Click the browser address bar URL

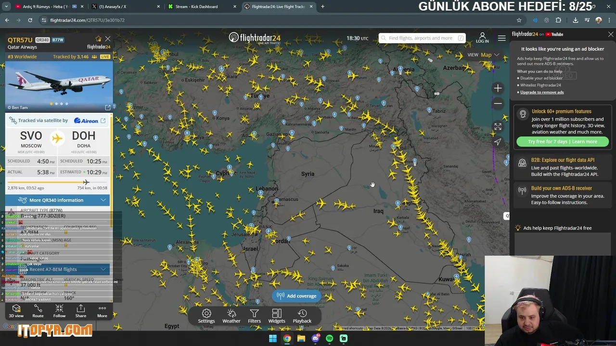[87, 20]
